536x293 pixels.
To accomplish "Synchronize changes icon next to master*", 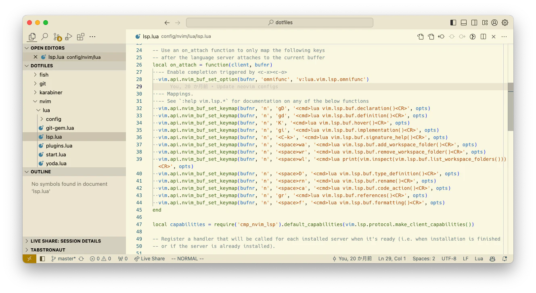I will 81,259.
